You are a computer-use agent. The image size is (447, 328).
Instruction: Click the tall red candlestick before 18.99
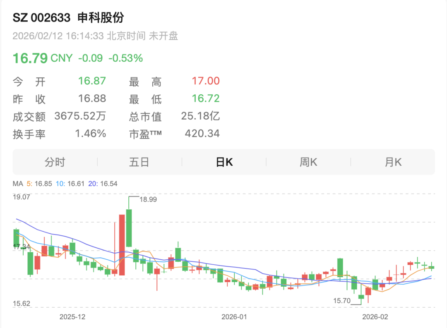[122, 245]
